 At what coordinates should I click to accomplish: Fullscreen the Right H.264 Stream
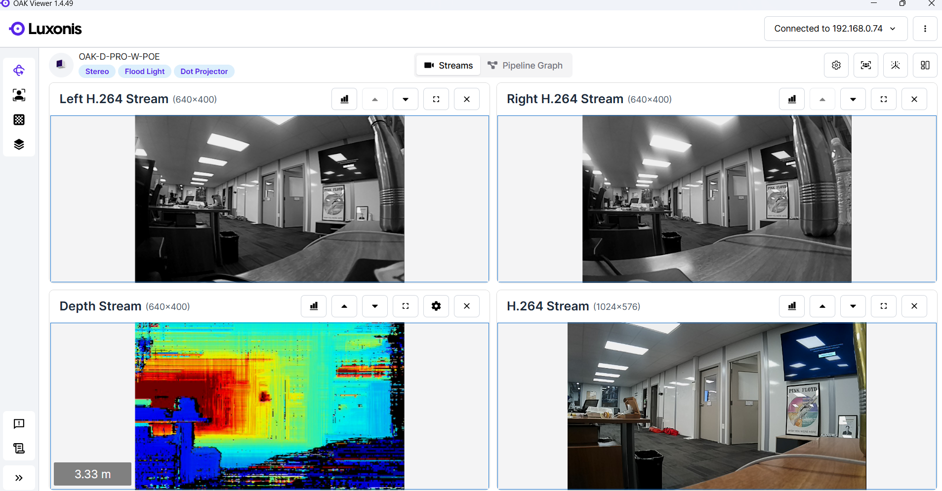pyautogui.click(x=883, y=99)
